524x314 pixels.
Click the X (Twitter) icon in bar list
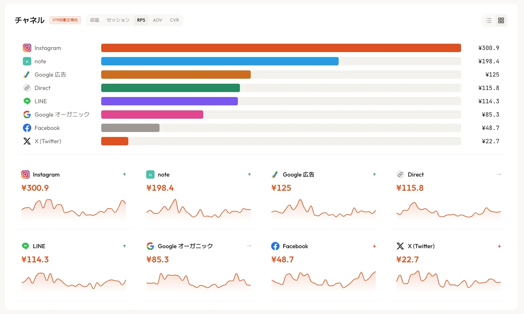coord(27,141)
